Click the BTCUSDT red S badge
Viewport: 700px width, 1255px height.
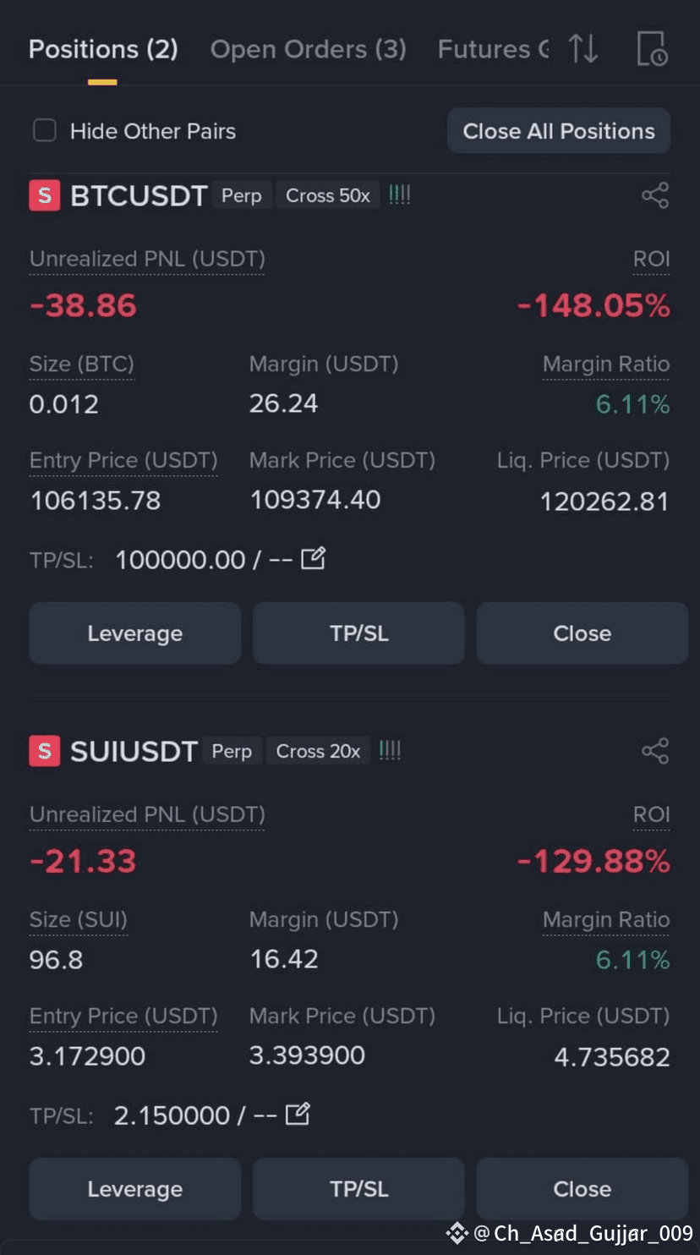point(45,195)
